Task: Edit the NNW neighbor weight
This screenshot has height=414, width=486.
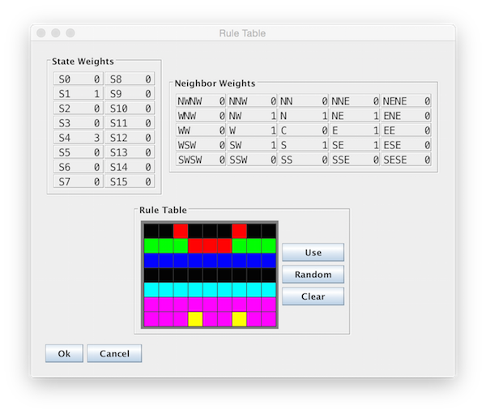Action: pos(252,101)
